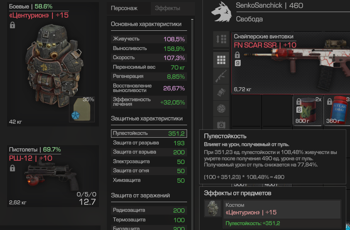This screenshot has width=350, height=230.
Task: Filter inventory by artifacts icon
Action: tap(221, 109)
